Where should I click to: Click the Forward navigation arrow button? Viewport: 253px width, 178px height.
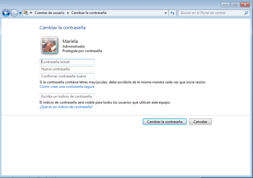click(x=14, y=13)
